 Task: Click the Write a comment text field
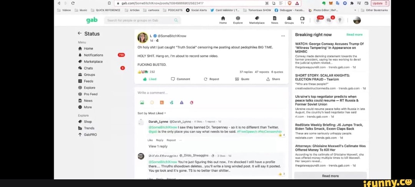coord(211,93)
